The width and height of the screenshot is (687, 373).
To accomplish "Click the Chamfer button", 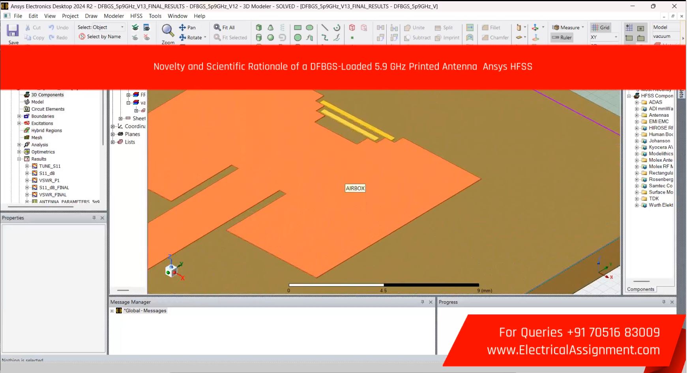I will click(x=495, y=37).
